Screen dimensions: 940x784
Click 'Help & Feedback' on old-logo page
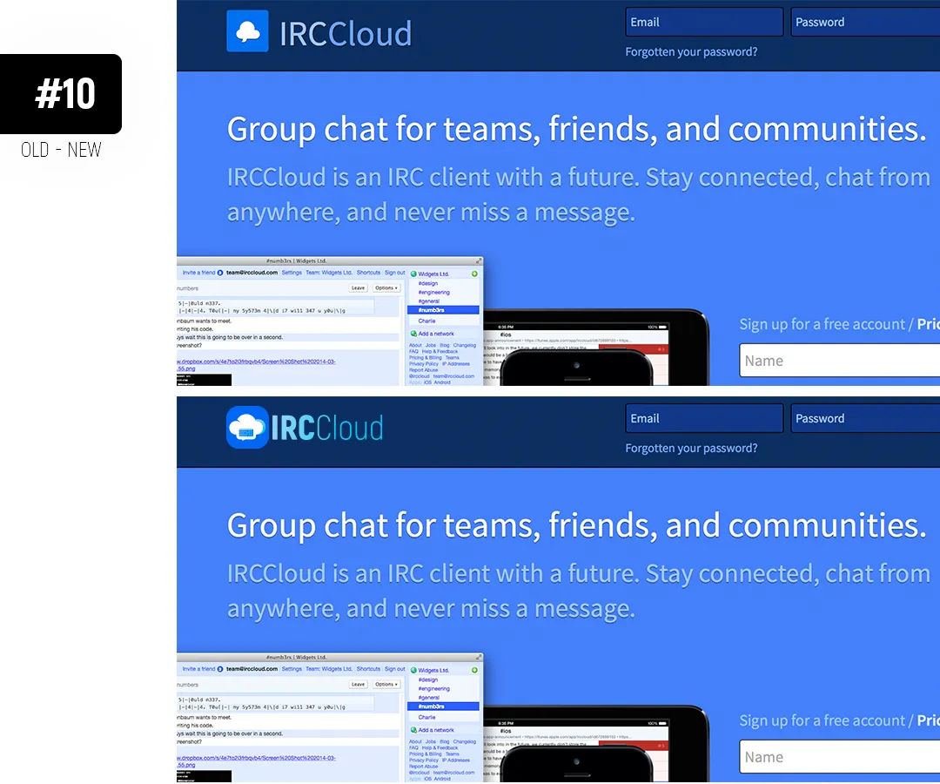(x=440, y=352)
